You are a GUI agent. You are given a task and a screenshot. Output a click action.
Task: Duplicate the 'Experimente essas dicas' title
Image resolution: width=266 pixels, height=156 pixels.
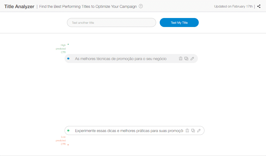[193, 130]
